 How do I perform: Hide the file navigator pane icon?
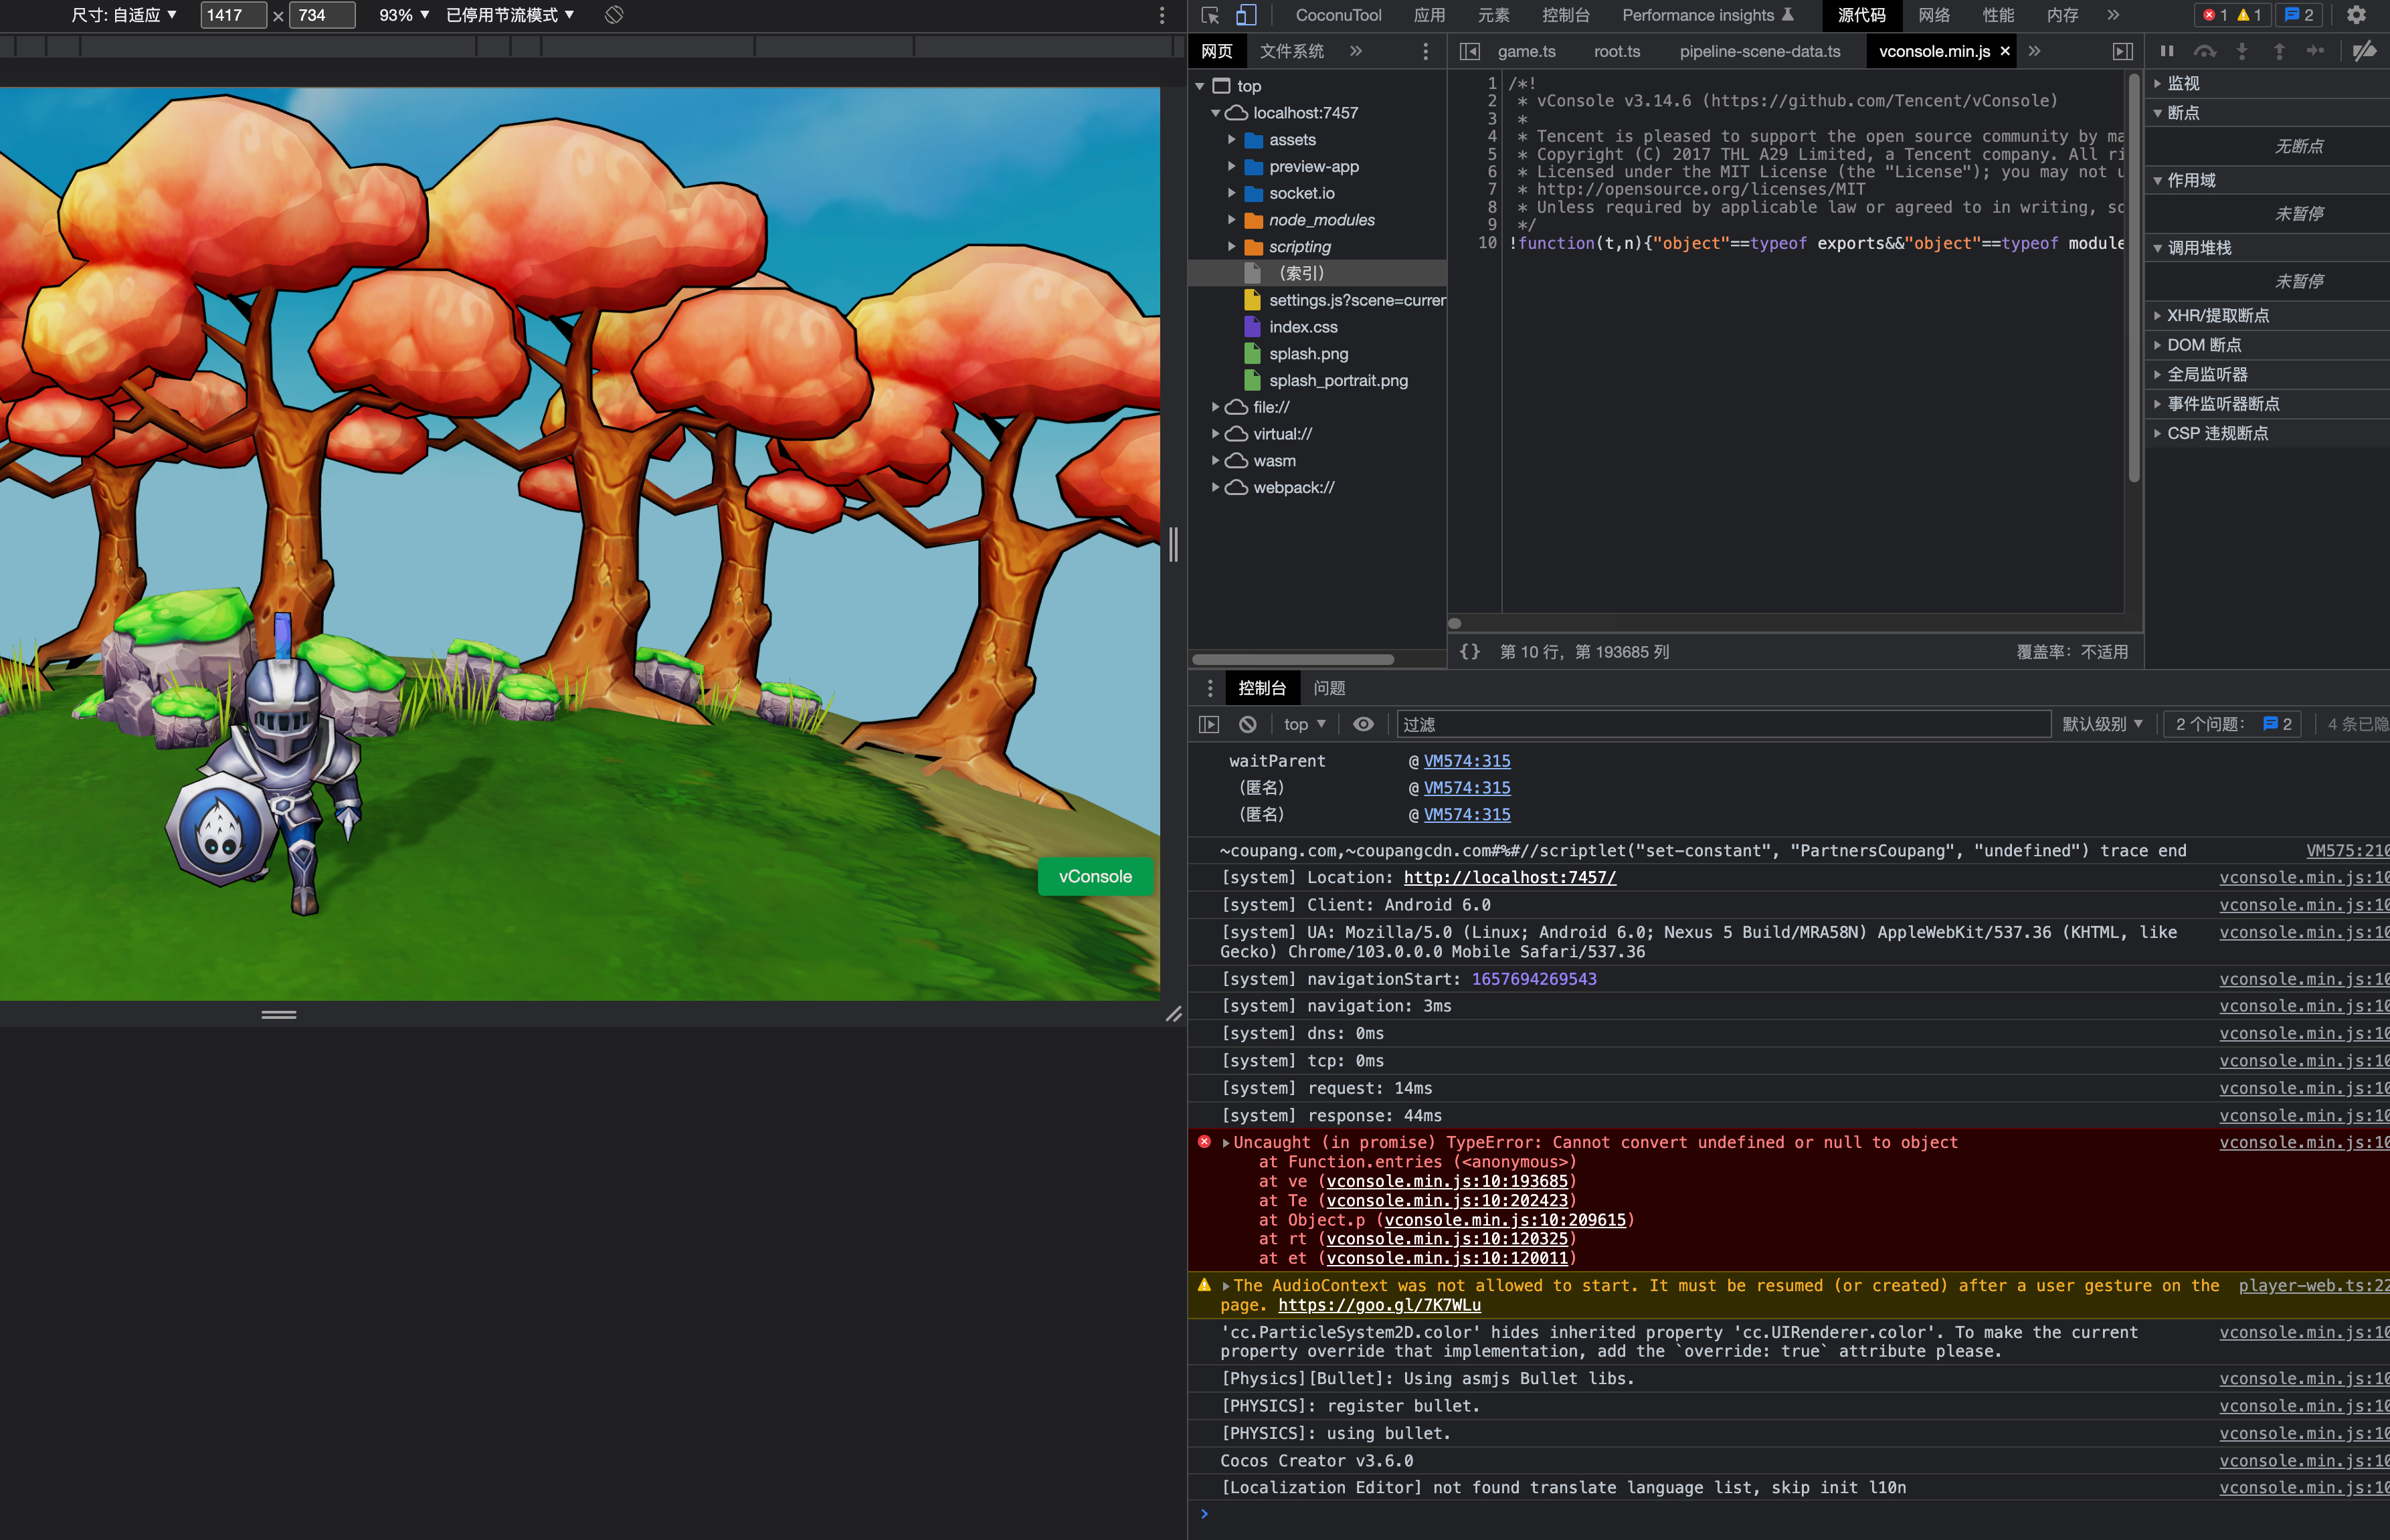click(x=1469, y=51)
